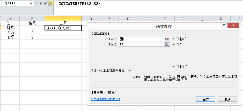Image resolution: width=243 pixels, height=111 pixels.
Task: Select column H header
Action: click(x=165, y=19)
